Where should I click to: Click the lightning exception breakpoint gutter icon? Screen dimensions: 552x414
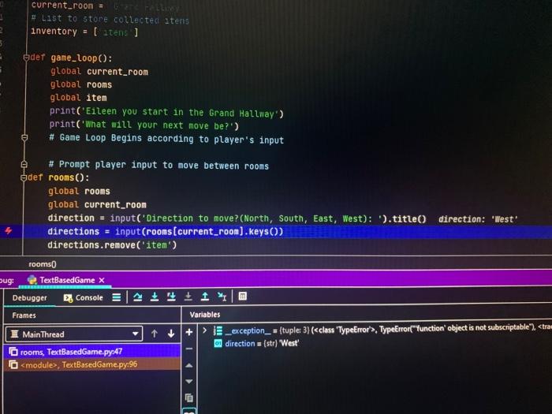9,230
